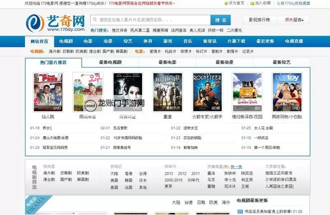
Task: Switch to 最新综艺 tab
Action: coord(282,62)
